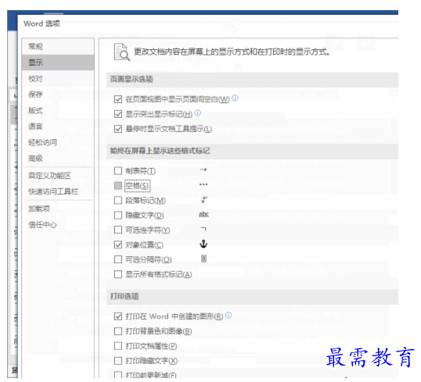Switch to the 校对 options page
Screen dimensions: 421x382
pyautogui.click(x=58, y=79)
